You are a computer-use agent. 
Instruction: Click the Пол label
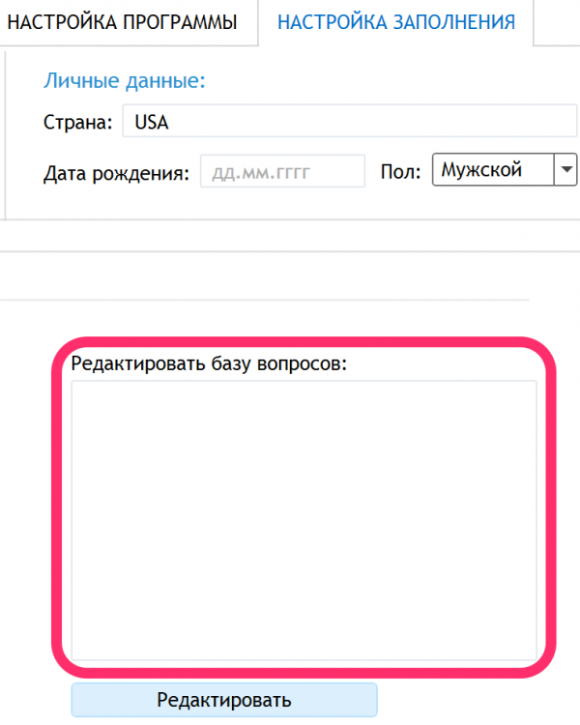tap(400, 171)
